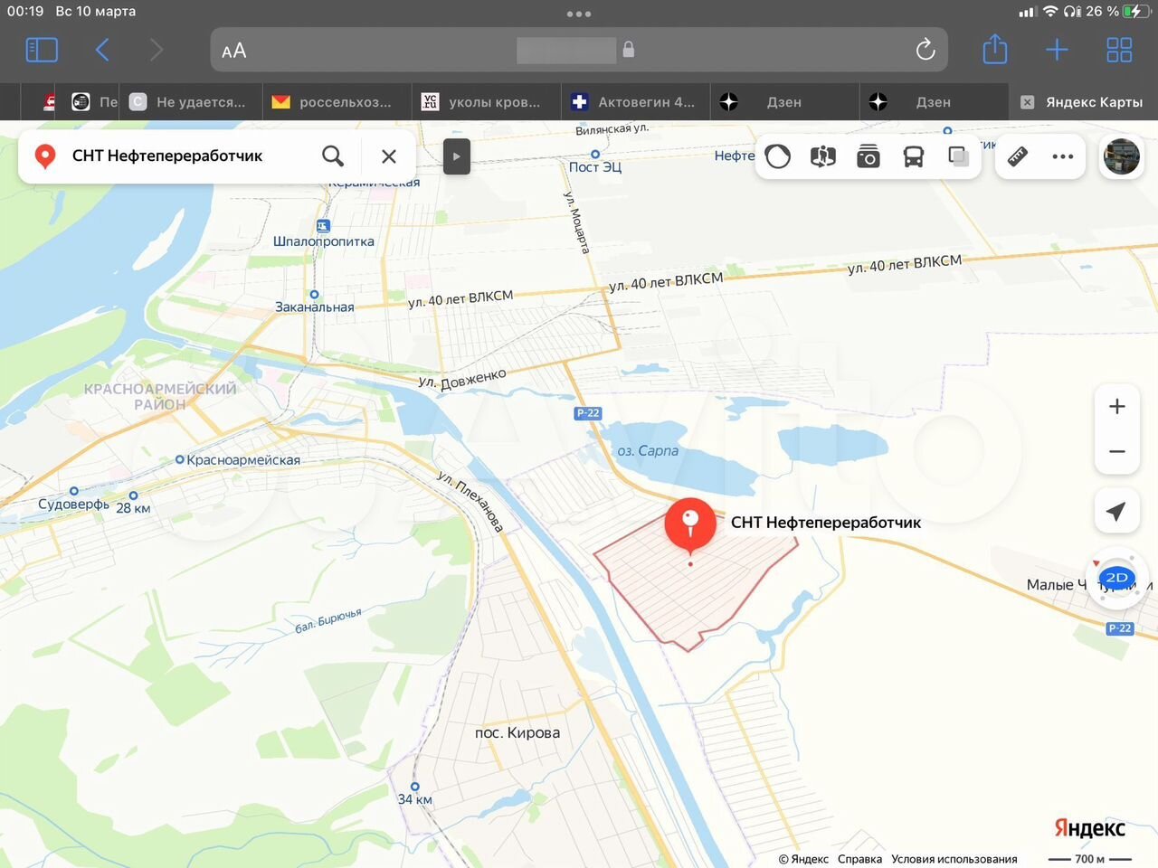Viewport: 1158px width, 868px height.
Task: Expand the collapsed side panel arrow
Action: tap(456, 156)
